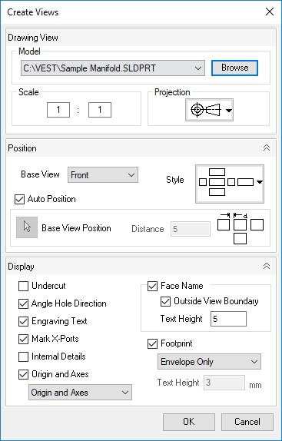282x441 pixels.
Task: Uncheck Outside View Boundary option
Action: pos(165,301)
